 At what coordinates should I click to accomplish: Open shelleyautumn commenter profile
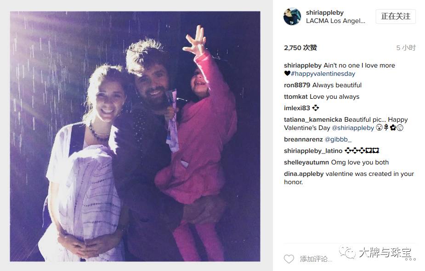tap(306, 162)
